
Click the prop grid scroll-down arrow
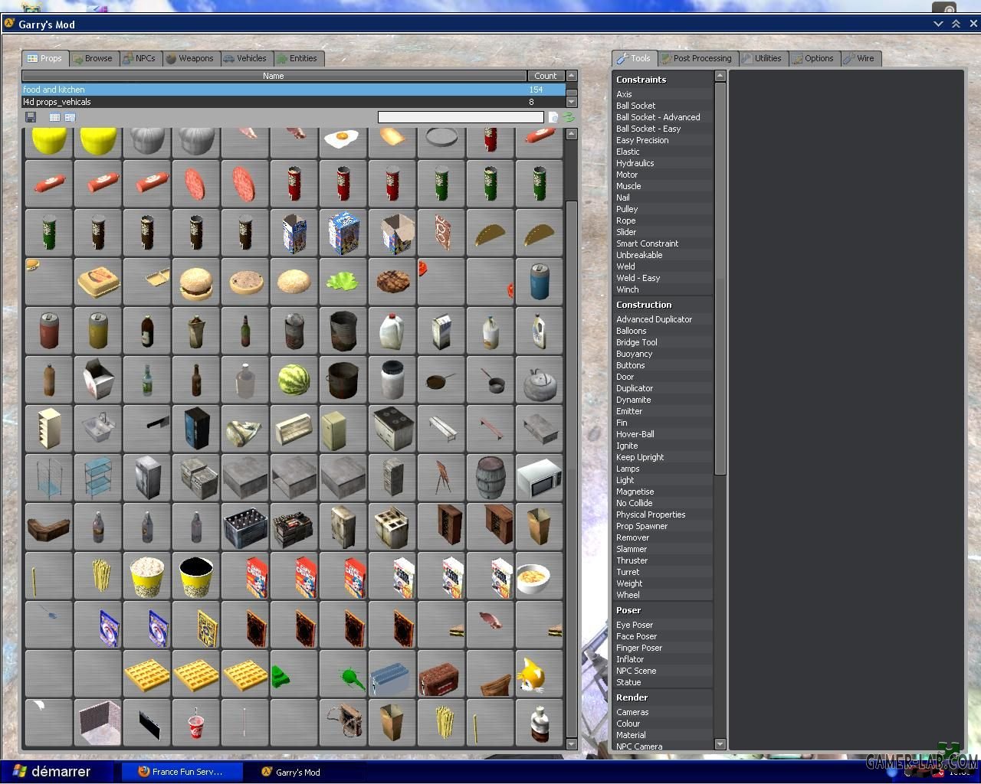(571, 744)
